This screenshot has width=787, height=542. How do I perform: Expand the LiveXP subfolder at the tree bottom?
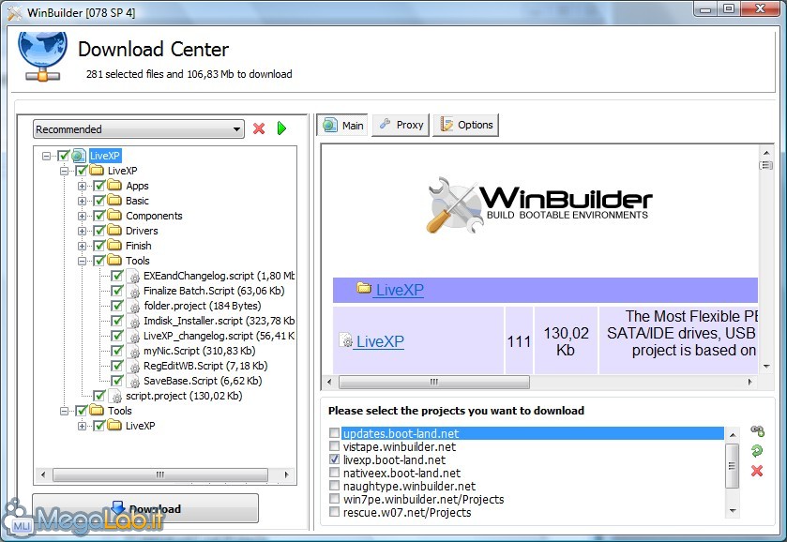click(82, 426)
